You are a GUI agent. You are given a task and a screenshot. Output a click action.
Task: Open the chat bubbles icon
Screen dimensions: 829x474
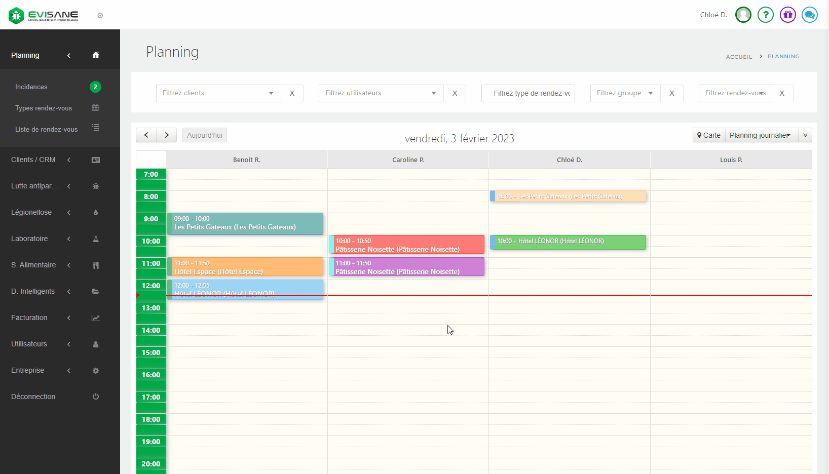point(809,15)
